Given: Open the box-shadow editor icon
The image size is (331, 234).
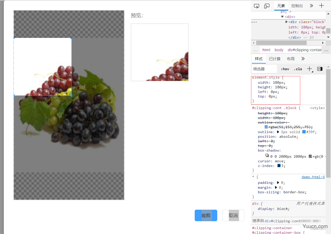Looking at the screenshot, I should coord(267,156).
